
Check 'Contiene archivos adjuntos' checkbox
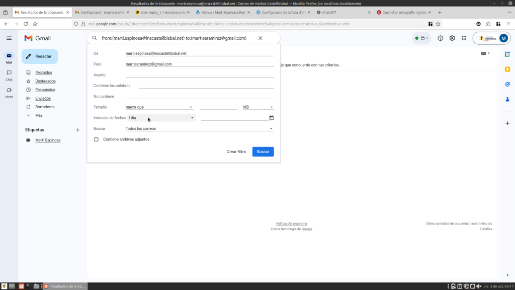[97, 139]
